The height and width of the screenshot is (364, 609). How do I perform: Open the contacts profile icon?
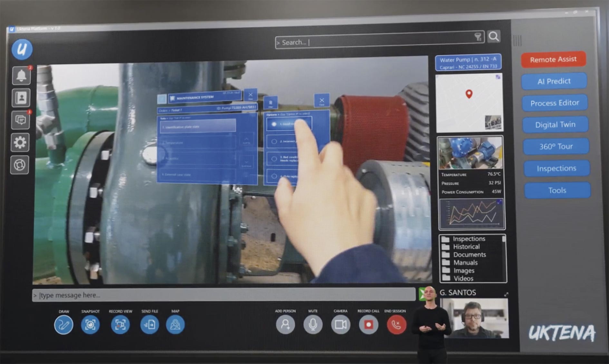click(x=21, y=98)
